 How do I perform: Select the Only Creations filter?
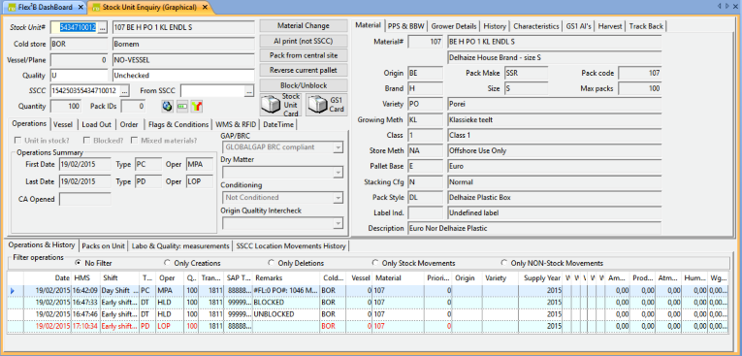[167, 263]
